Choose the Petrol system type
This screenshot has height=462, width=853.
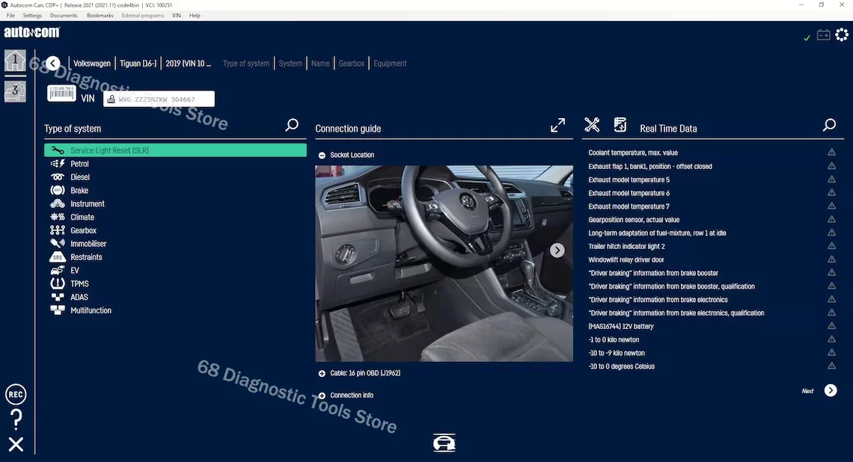pyautogui.click(x=79, y=164)
